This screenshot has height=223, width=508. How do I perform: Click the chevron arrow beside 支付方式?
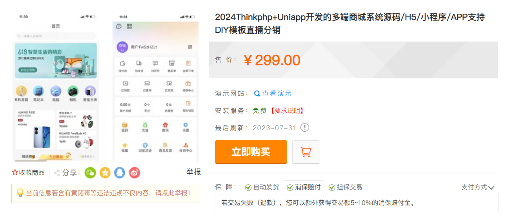coord(491,188)
